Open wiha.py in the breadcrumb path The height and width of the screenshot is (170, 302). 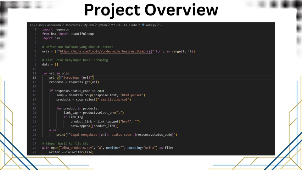tap(153, 25)
